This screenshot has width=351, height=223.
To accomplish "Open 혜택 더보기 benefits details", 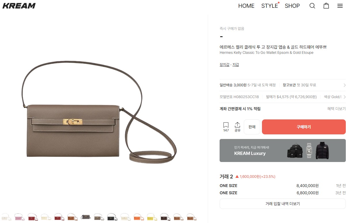I will pos(336,109).
